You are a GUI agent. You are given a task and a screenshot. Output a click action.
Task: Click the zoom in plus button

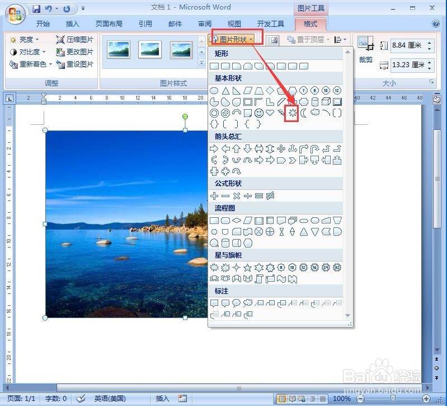pyautogui.click(x=426, y=399)
